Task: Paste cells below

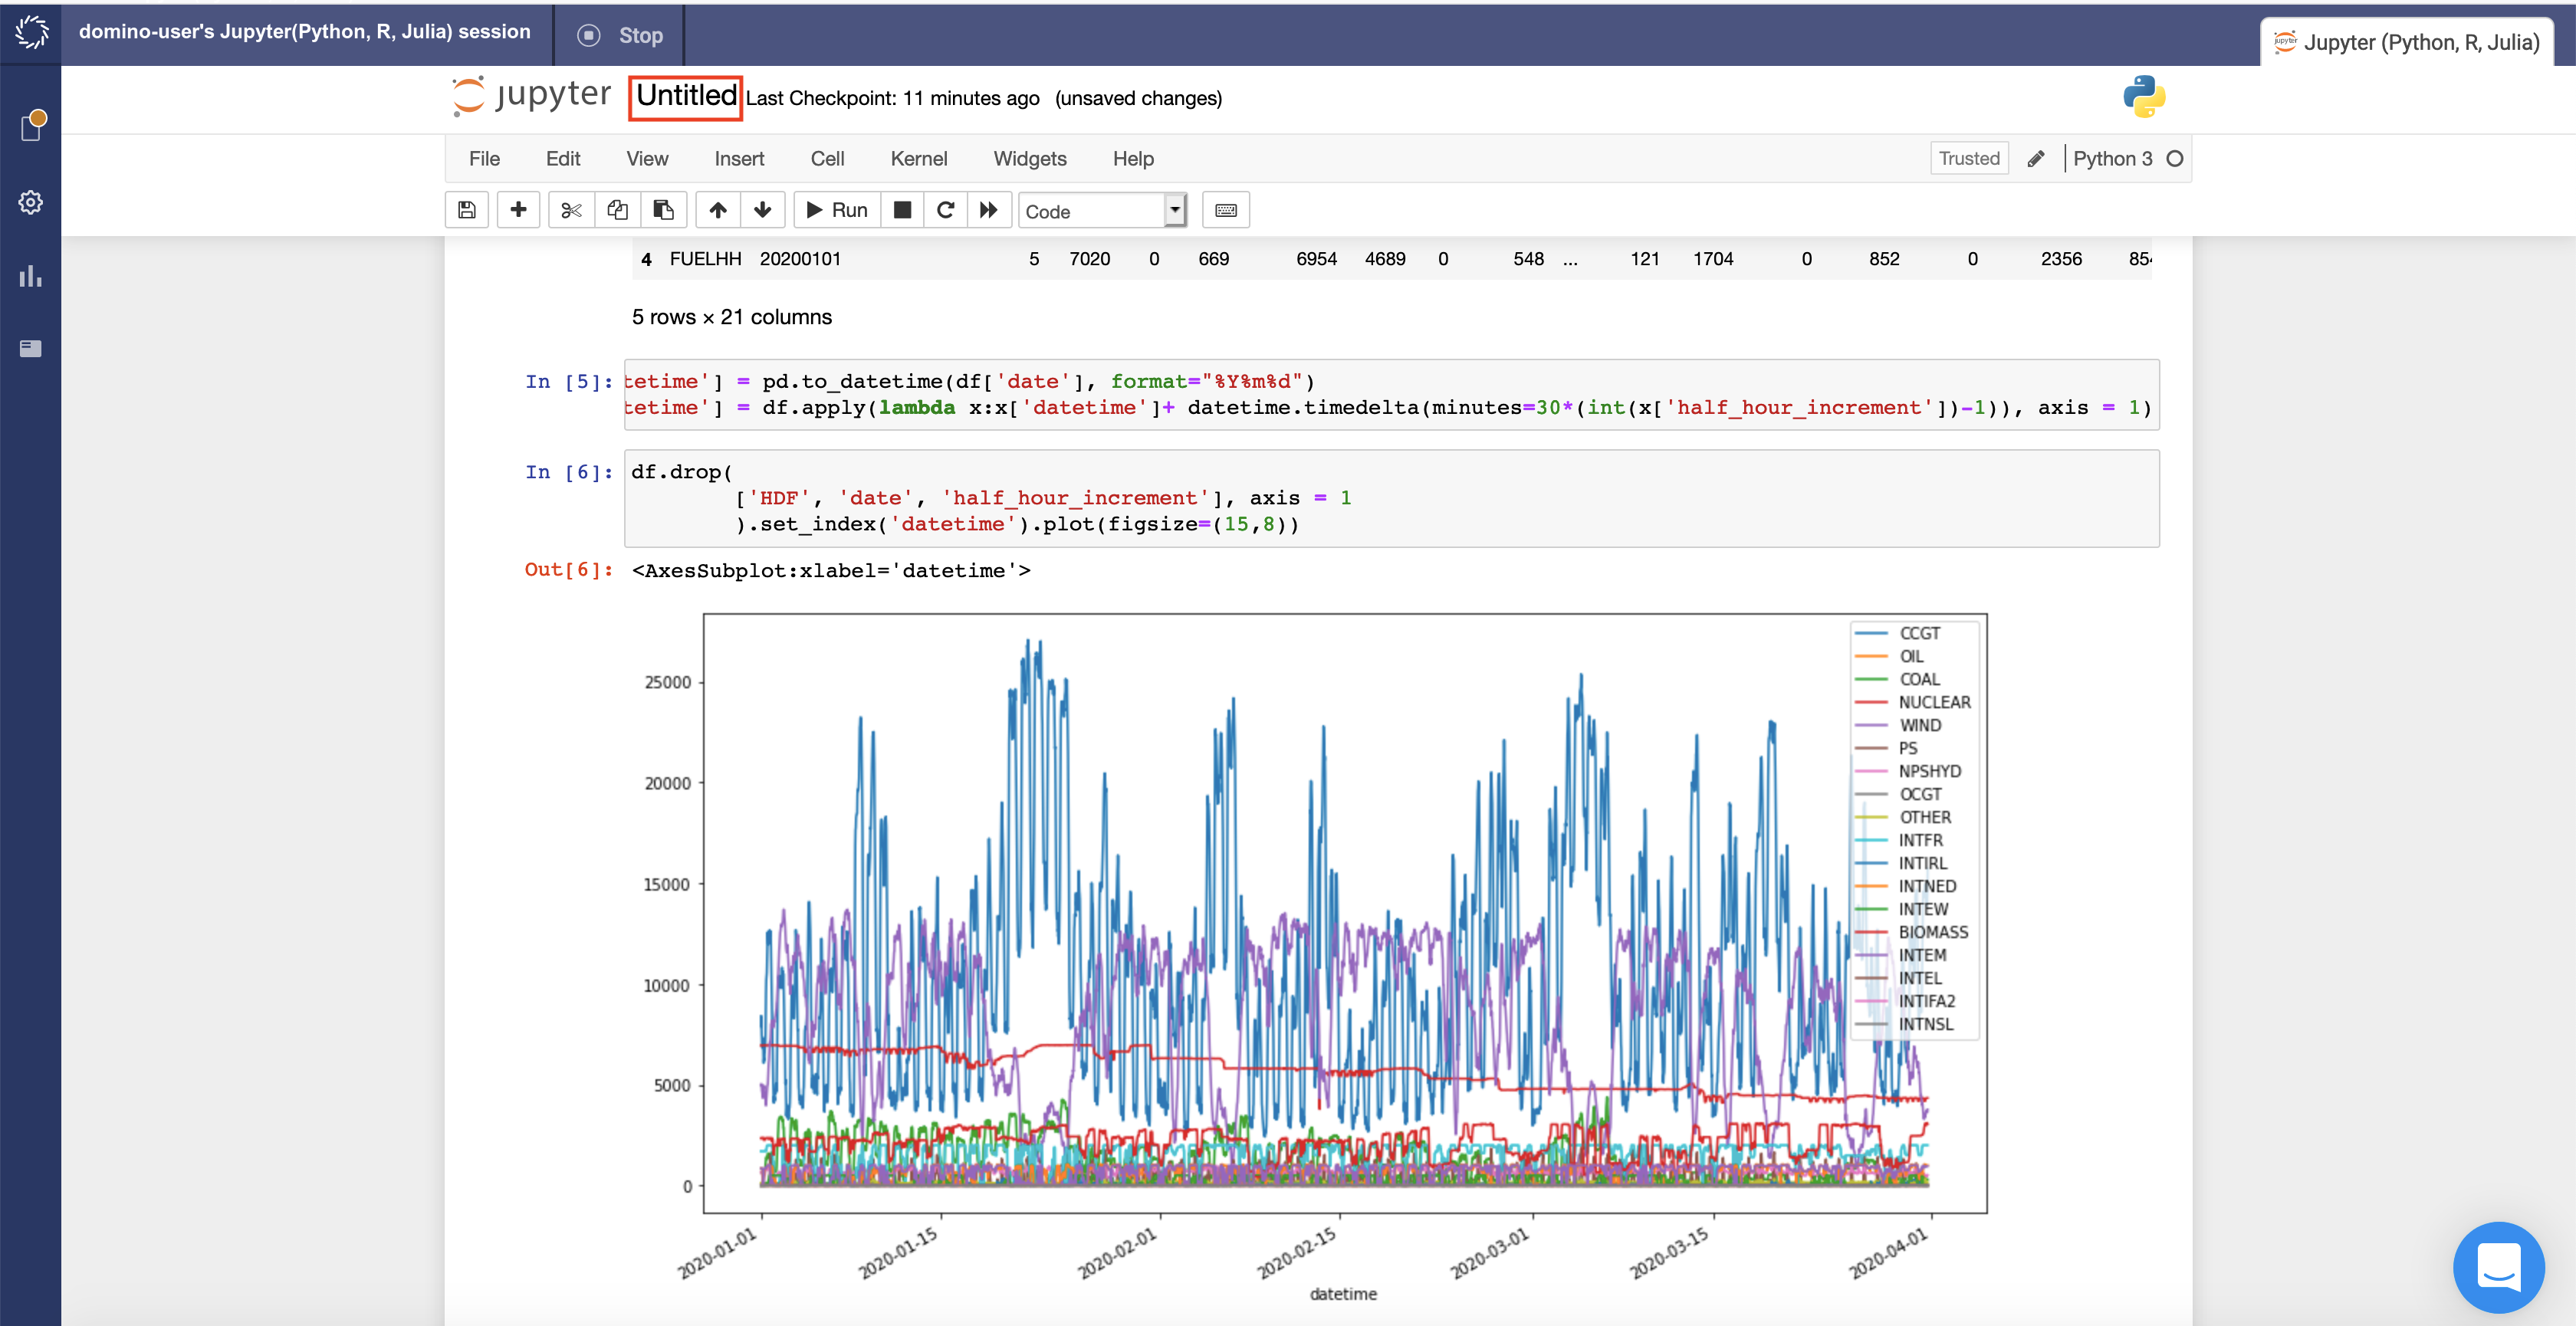Action: 663,210
